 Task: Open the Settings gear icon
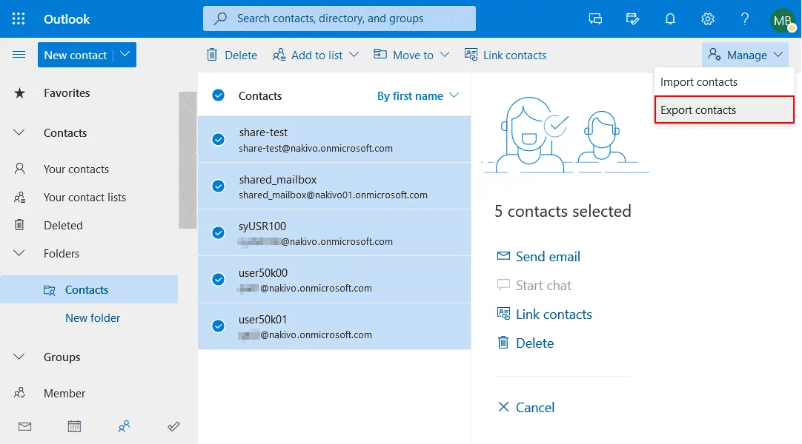pyautogui.click(x=708, y=19)
